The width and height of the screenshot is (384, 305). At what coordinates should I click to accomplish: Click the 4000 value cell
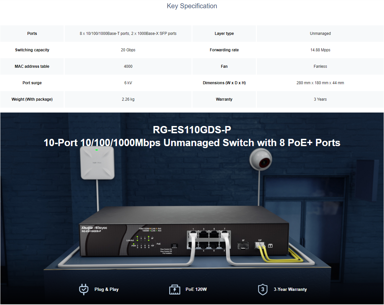click(128, 66)
